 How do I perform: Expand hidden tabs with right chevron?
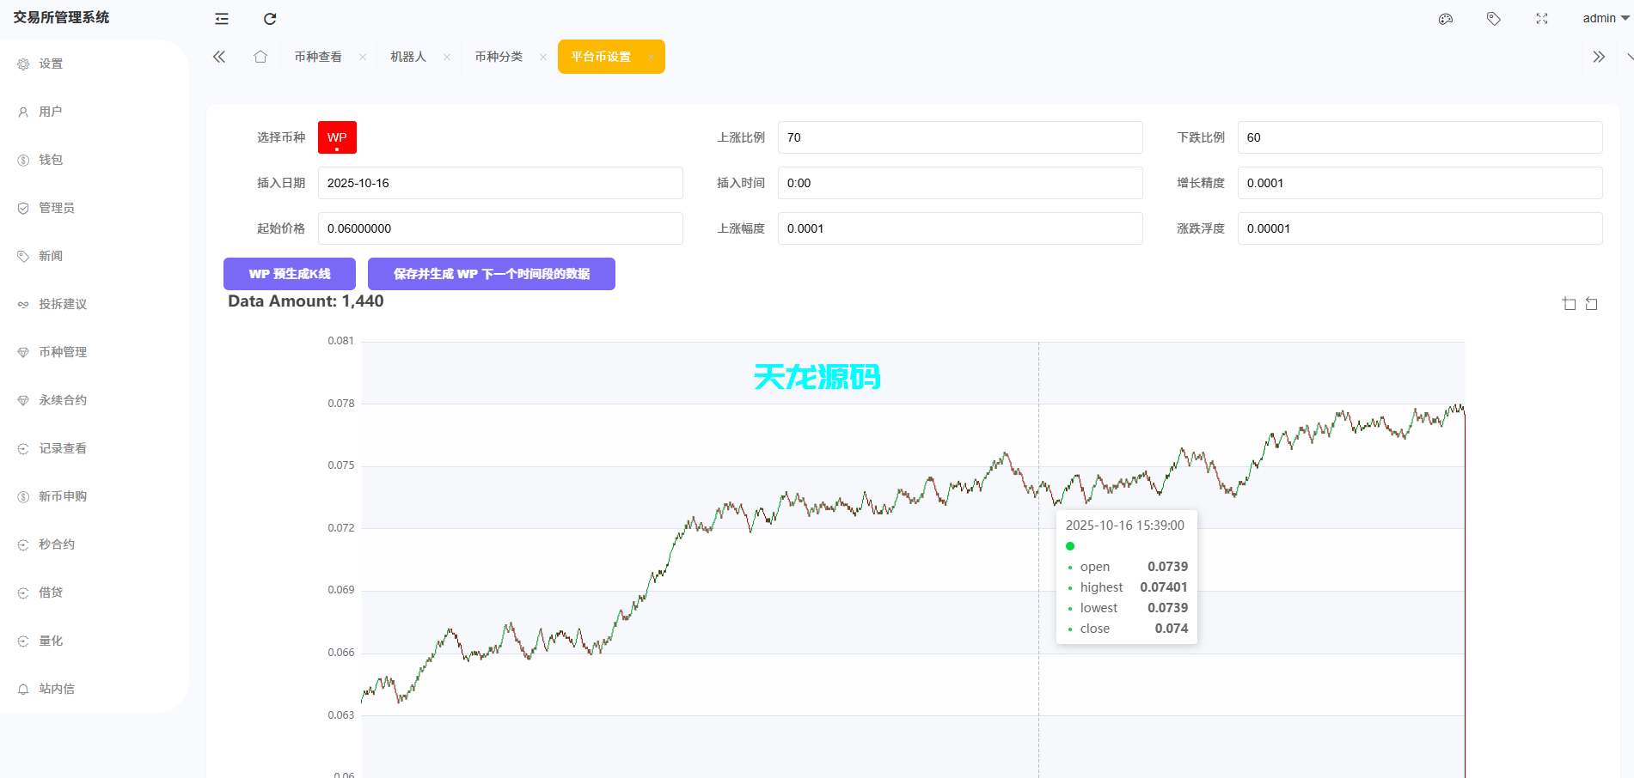[1598, 56]
